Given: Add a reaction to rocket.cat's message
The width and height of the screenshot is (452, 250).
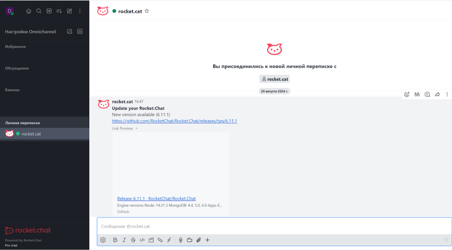Looking at the screenshot, I should click(406, 94).
